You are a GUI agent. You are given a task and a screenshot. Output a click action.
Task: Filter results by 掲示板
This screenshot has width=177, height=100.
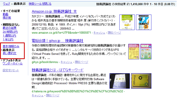pyautogui.click(x=7, y=18)
